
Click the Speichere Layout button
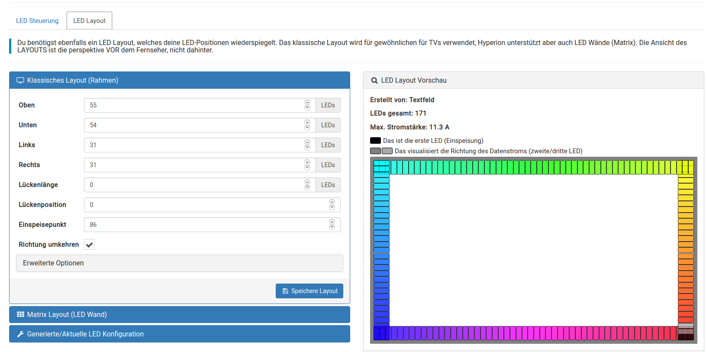coord(309,291)
